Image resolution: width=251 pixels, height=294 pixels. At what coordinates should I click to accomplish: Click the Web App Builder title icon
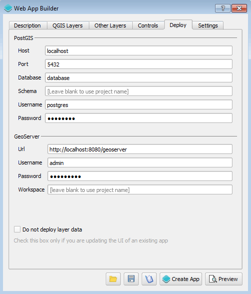tap(8, 8)
